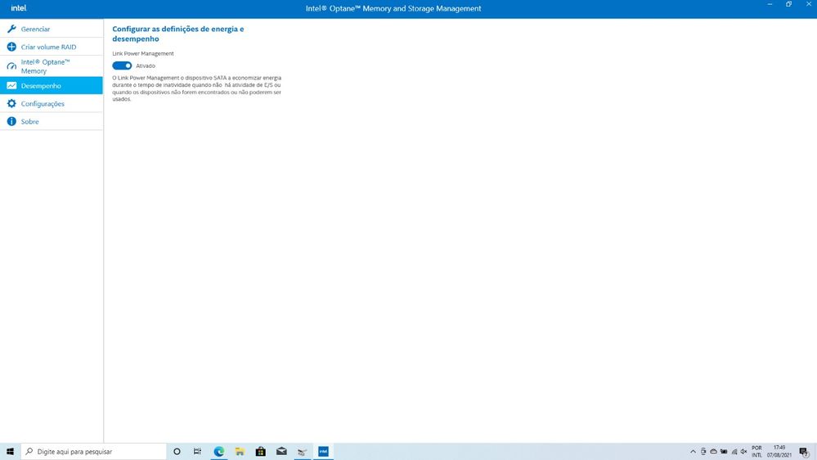Show hidden system tray icons
817x460 pixels.
(x=693, y=452)
